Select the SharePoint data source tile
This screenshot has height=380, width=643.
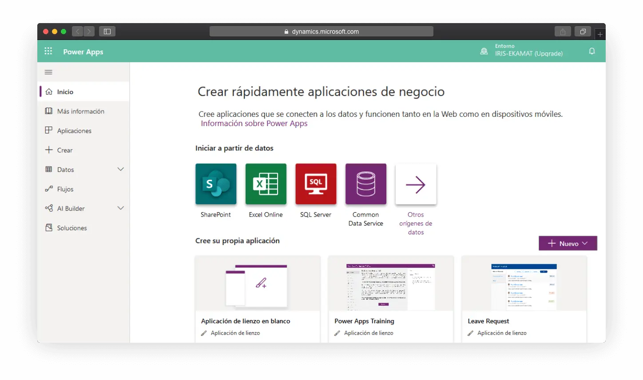click(x=216, y=184)
